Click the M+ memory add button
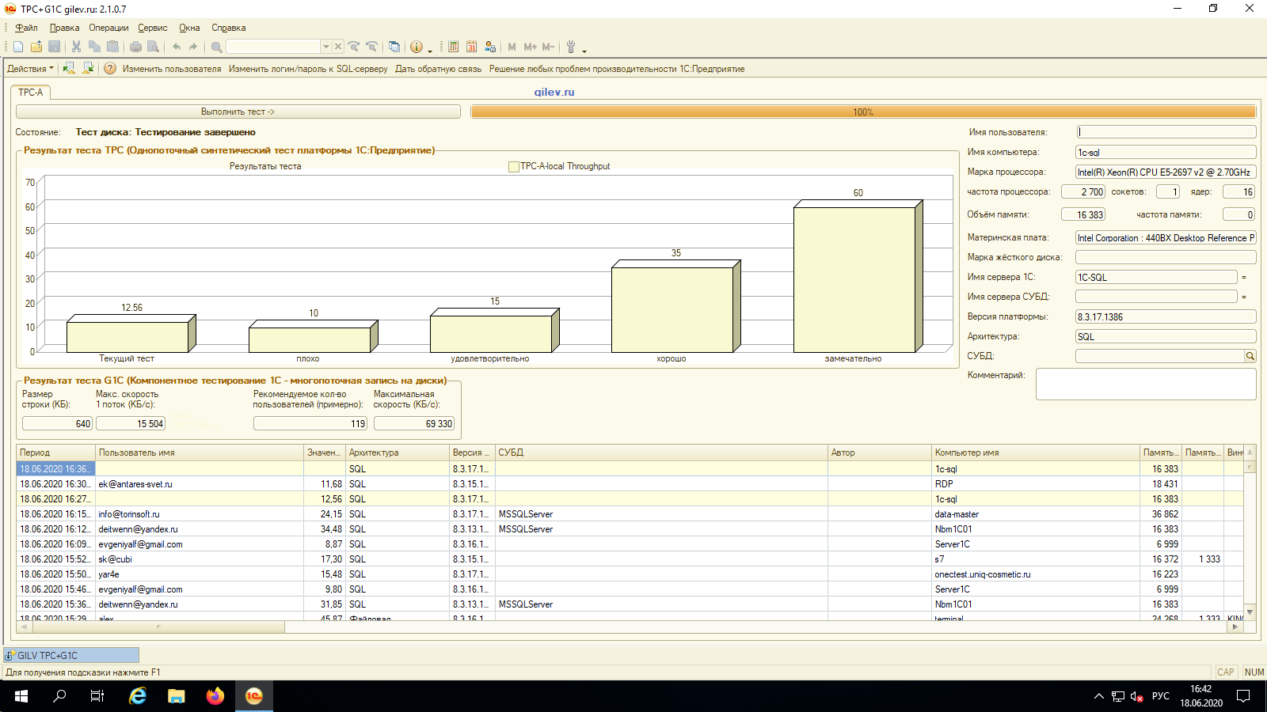1267x712 pixels. [531, 47]
